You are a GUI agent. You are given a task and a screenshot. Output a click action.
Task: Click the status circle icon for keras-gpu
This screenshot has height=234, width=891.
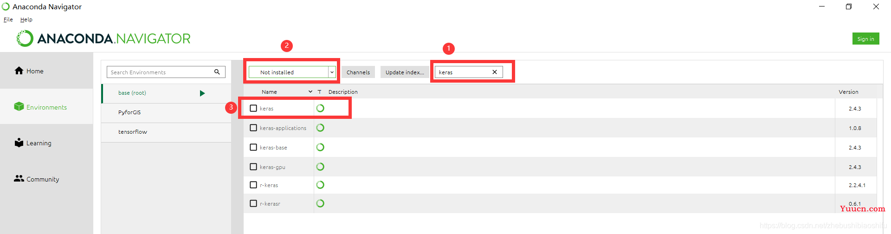point(320,167)
